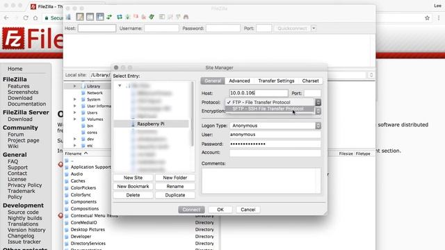The height and width of the screenshot is (250, 445).
Task: Click the Audio folder icon in file list
Action: 67,174
